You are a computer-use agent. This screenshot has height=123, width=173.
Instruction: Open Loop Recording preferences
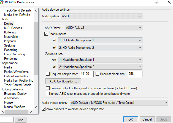click(15, 54)
